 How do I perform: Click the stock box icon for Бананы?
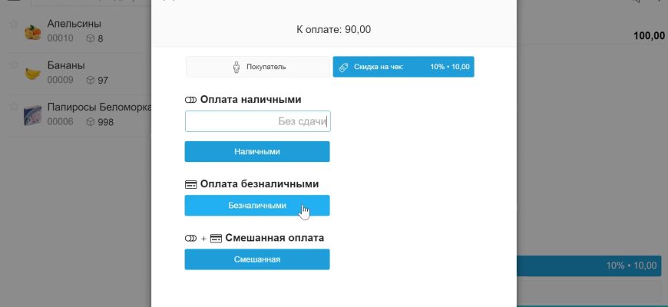coord(90,80)
